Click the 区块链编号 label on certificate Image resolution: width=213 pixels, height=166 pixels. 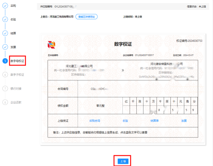53,55
